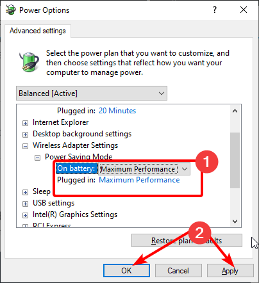Click the 20 Minutes plugged in value
Screen dimensions: 259x283
coord(117,111)
